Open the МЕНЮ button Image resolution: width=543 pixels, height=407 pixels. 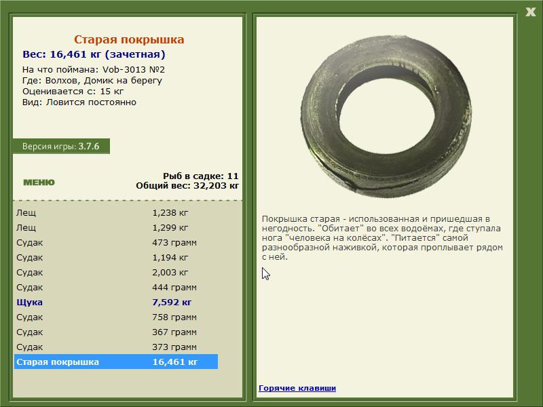pyautogui.click(x=39, y=182)
